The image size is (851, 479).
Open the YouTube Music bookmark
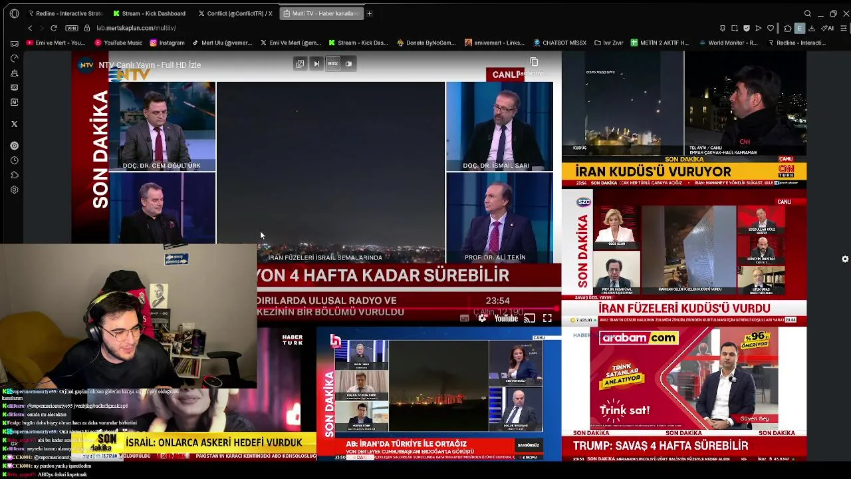(118, 43)
